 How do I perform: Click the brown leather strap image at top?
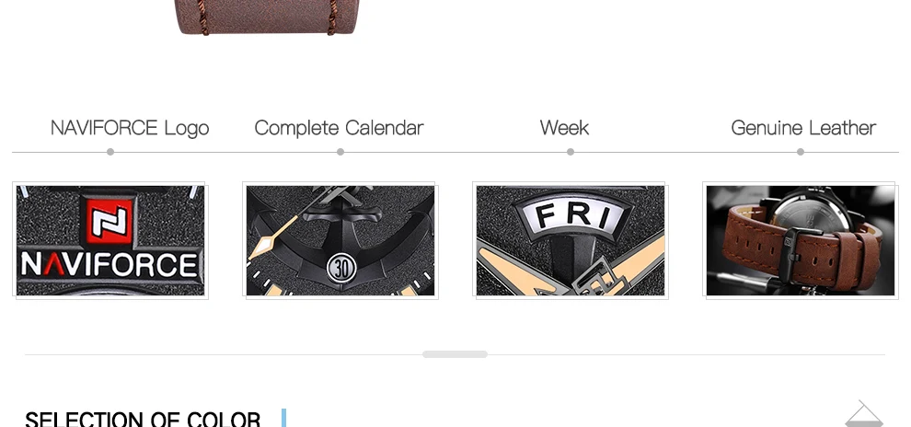point(268,17)
